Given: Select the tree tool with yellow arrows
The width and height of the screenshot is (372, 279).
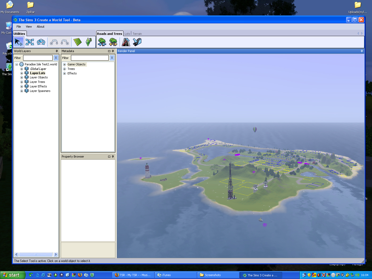Looking at the screenshot, I should pyautogui.click(x=113, y=42).
